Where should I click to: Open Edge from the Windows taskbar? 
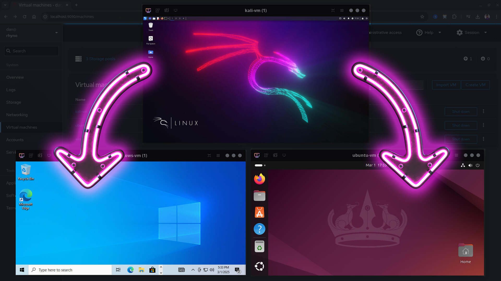pyautogui.click(x=130, y=270)
